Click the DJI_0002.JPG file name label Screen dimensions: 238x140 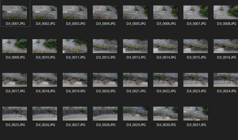coord(46,24)
